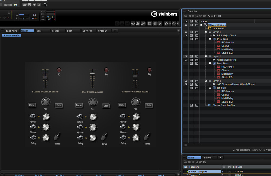The height and width of the screenshot is (176, 271).
Task: Open the OPTIONS tab
Action: coord(102,31)
